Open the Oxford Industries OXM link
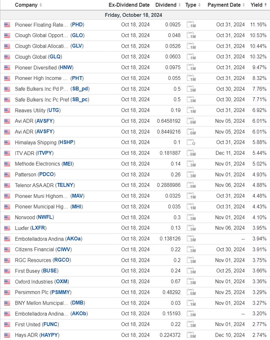 [62, 282]
